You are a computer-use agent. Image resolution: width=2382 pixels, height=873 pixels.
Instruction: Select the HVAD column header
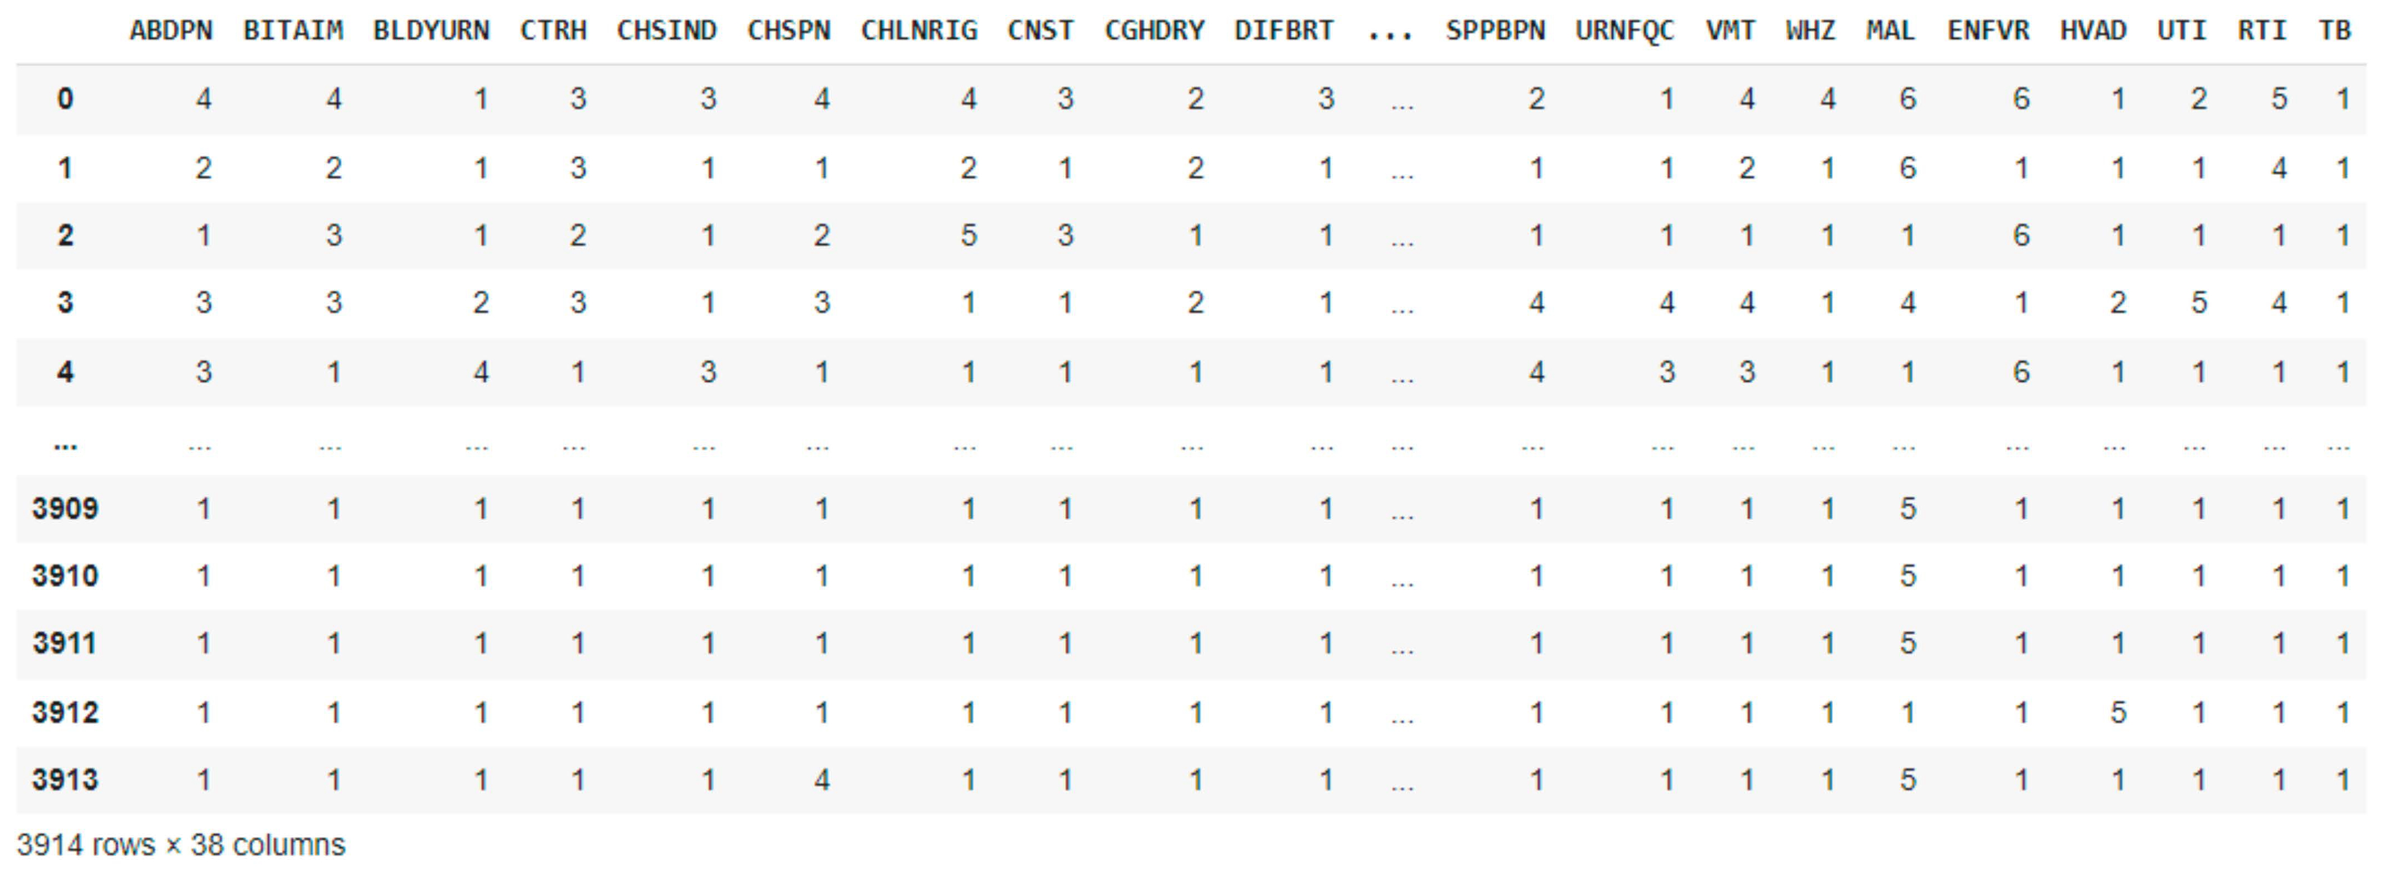(x=2093, y=30)
